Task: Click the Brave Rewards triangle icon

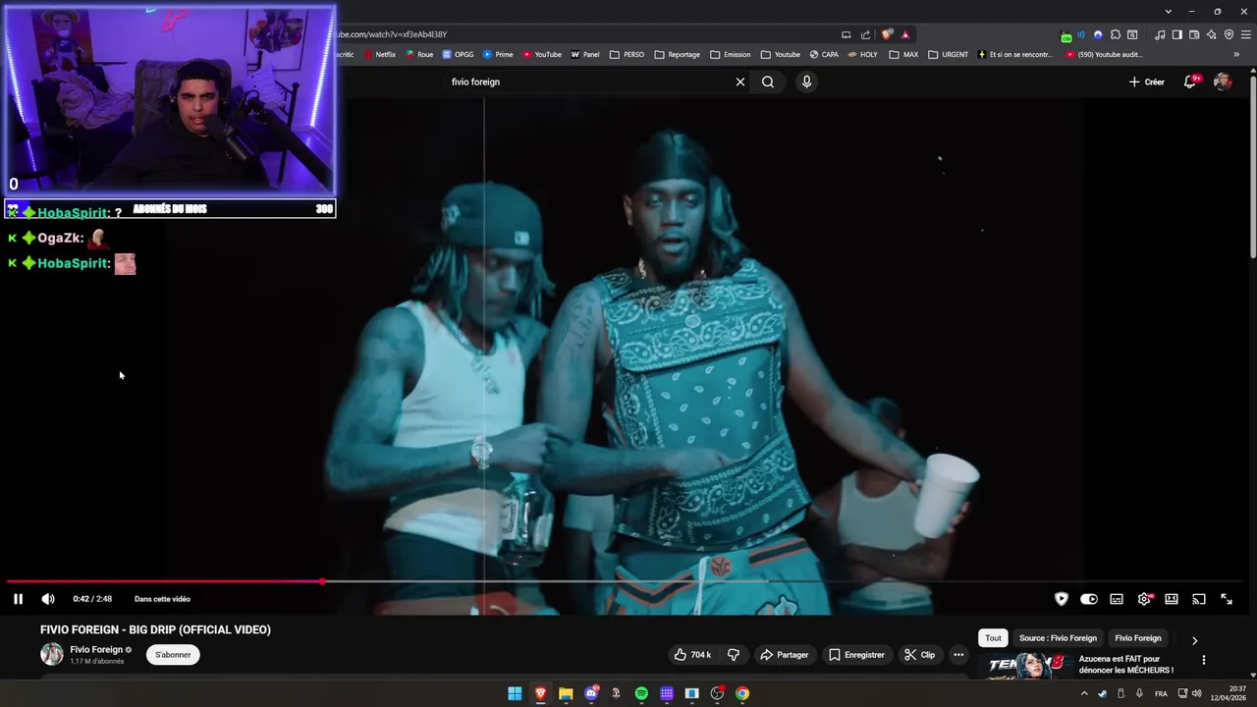Action: tap(905, 34)
